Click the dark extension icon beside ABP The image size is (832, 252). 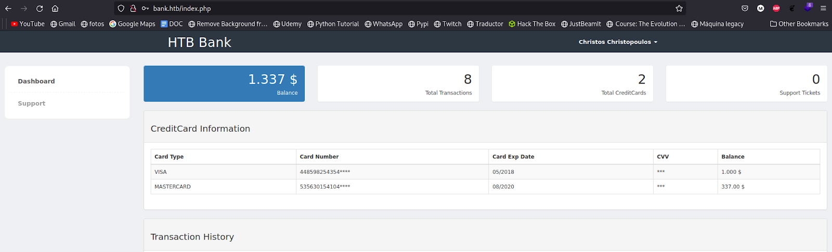click(x=792, y=8)
